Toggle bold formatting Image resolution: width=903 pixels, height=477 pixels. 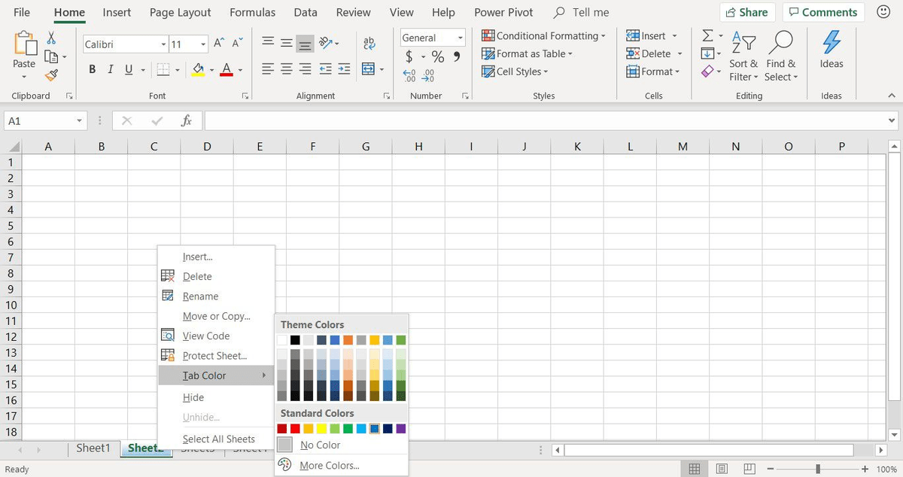click(x=92, y=68)
